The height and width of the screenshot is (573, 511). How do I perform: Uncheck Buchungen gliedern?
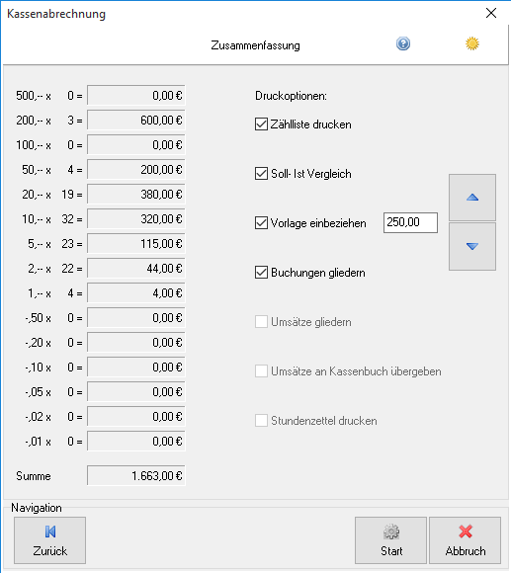click(x=261, y=273)
